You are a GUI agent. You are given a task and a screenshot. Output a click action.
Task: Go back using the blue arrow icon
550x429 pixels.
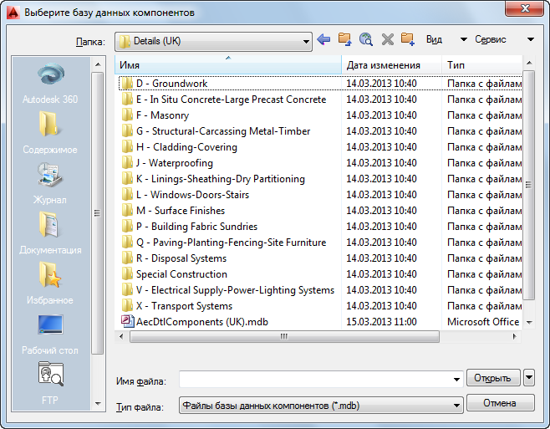[323, 39]
